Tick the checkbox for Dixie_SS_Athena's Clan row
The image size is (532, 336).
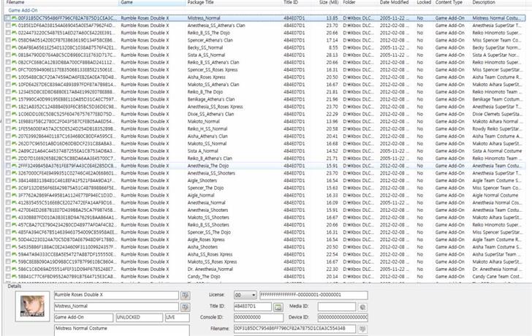[8, 114]
